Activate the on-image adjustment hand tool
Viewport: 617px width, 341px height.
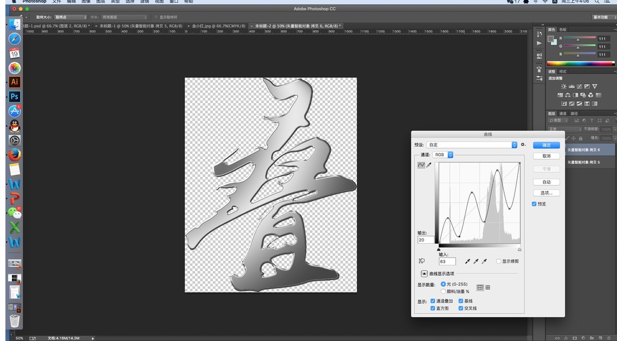click(x=422, y=261)
